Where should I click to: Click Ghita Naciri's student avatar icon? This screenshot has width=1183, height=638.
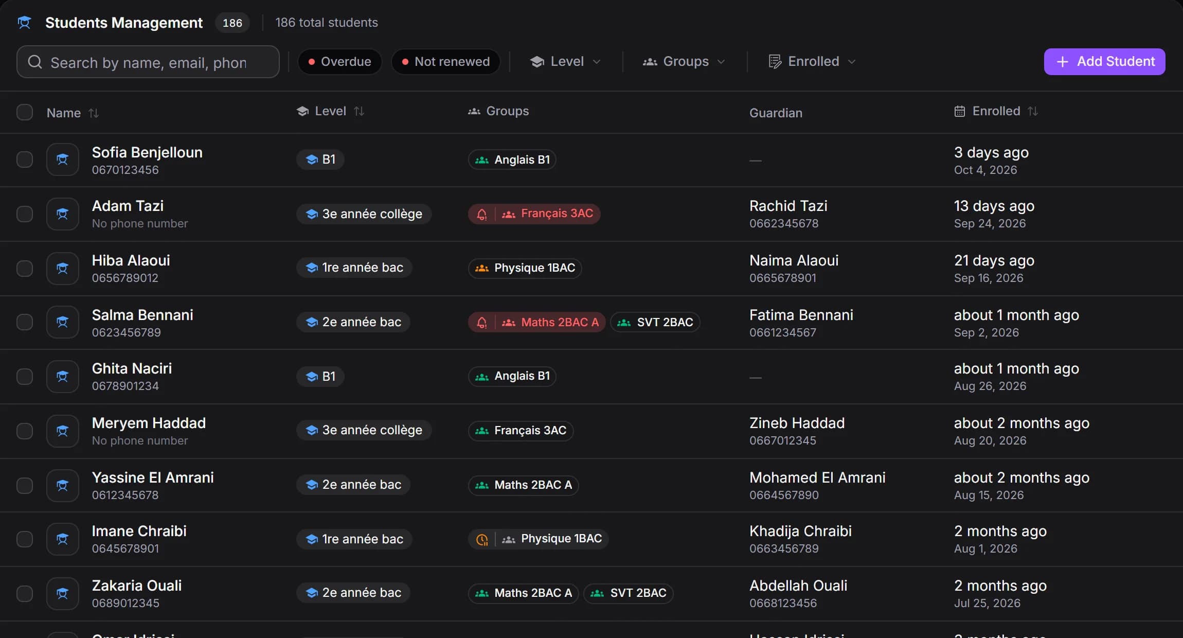click(x=62, y=377)
